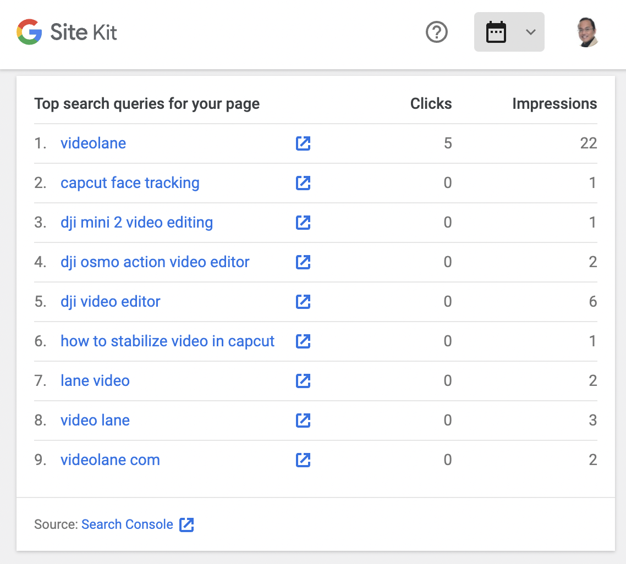This screenshot has width=626, height=564.
Task: Open external link icon for dji video editor
Action: 303,302
